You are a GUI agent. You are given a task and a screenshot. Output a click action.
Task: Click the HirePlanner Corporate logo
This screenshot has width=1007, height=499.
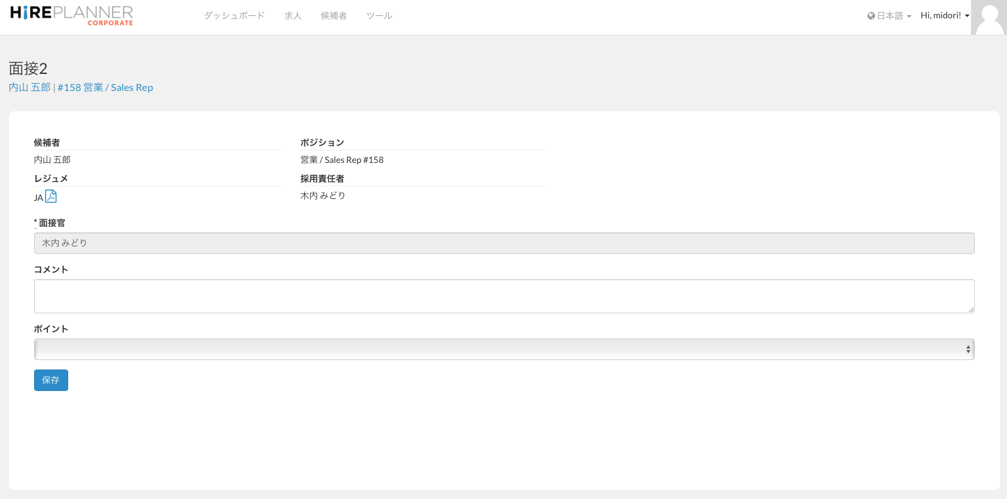pyautogui.click(x=71, y=16)
